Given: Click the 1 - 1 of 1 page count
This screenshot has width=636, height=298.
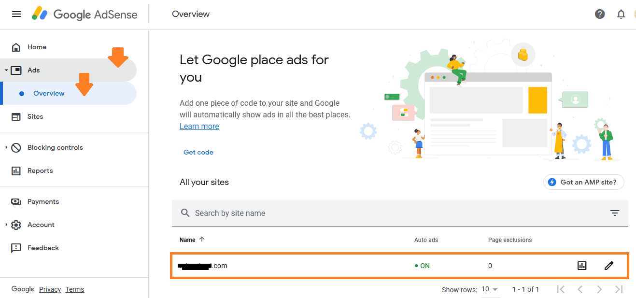Looking at the screenshot, I should click(x=525, y=289).
